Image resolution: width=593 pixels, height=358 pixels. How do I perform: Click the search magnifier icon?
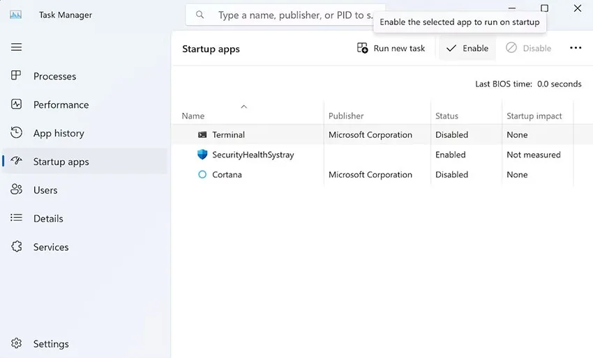click(x=200, y=15)
